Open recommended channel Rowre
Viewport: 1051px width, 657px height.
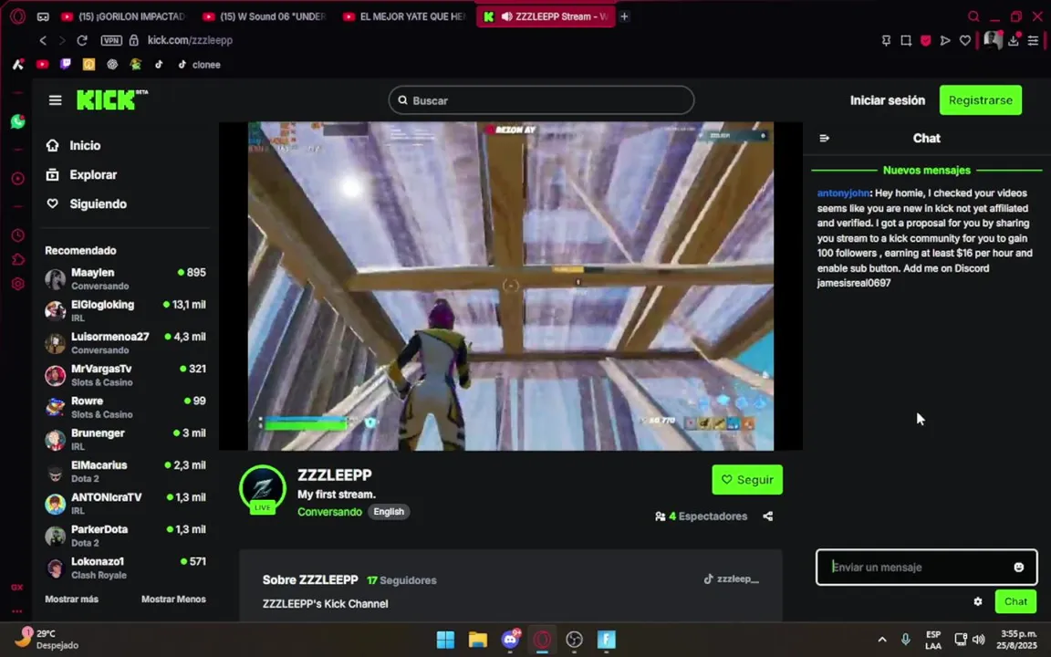[x=125, y=408]
